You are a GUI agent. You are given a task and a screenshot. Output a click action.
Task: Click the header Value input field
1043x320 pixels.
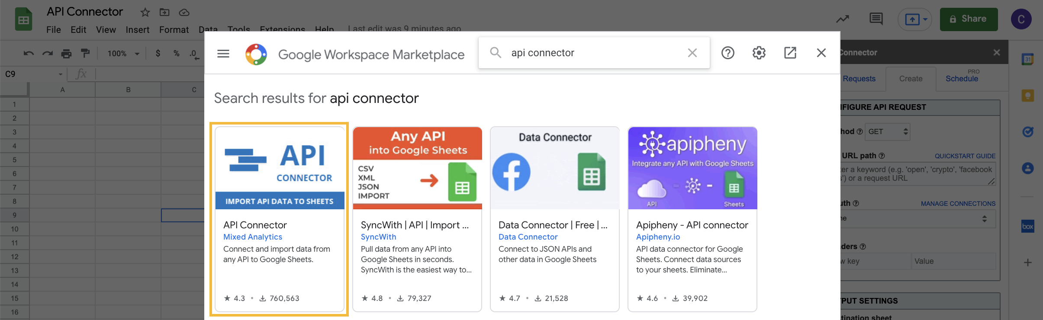coord(953,261)
